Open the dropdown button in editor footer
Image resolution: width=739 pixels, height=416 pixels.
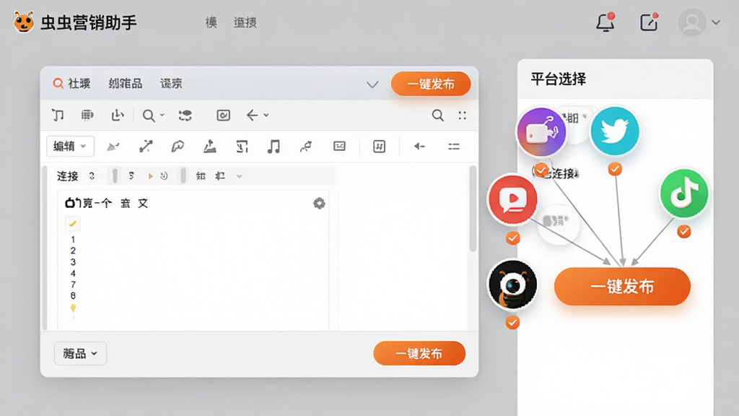(x=80, y=353)
